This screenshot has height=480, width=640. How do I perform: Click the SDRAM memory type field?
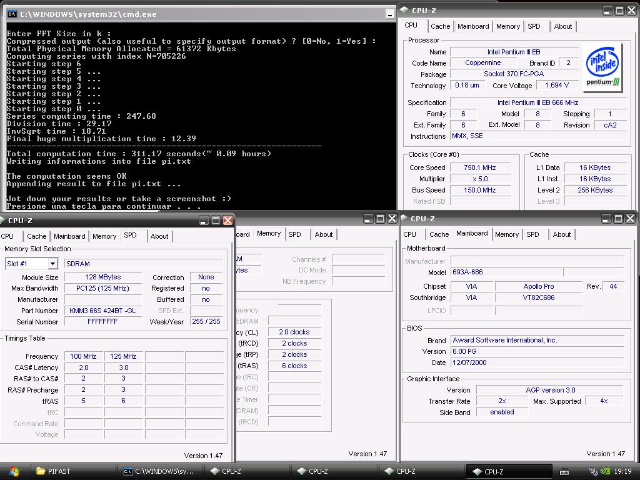[143, 264]
